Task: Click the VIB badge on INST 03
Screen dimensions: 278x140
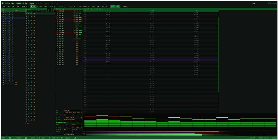Action: [74, 17]
